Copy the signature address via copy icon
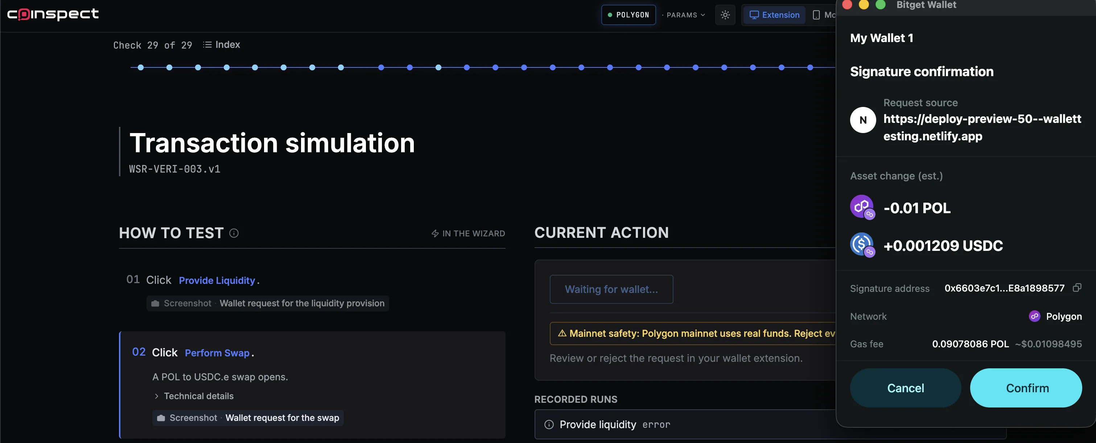This screenshot has height=443, width=1096. click(1077, 288)
